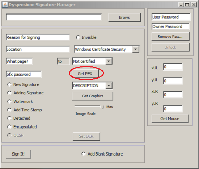Click the Image Scale label
Screen dimensions: 199x169
85,114
